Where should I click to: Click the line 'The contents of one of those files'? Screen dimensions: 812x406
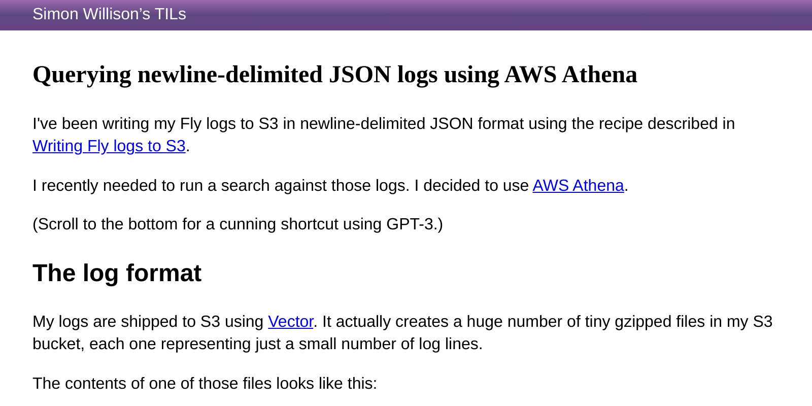pyautogui.click(x=205, y=384)
